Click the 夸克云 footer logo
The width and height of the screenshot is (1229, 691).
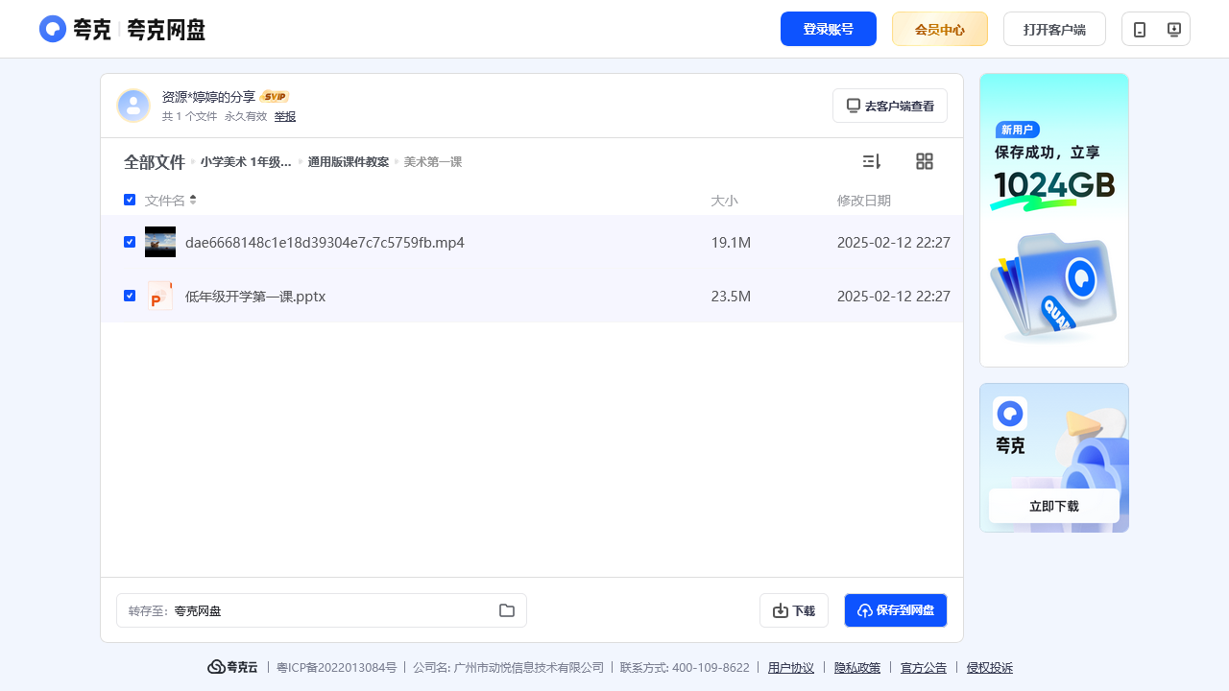[233, 667]
